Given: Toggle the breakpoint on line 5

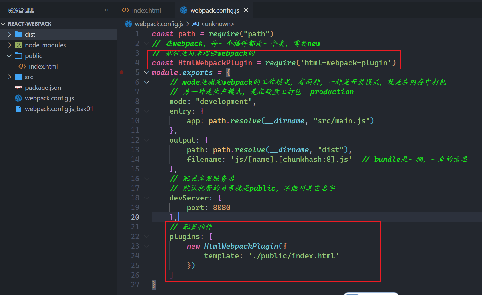Looking at the screenshot, I should point(122,72).
